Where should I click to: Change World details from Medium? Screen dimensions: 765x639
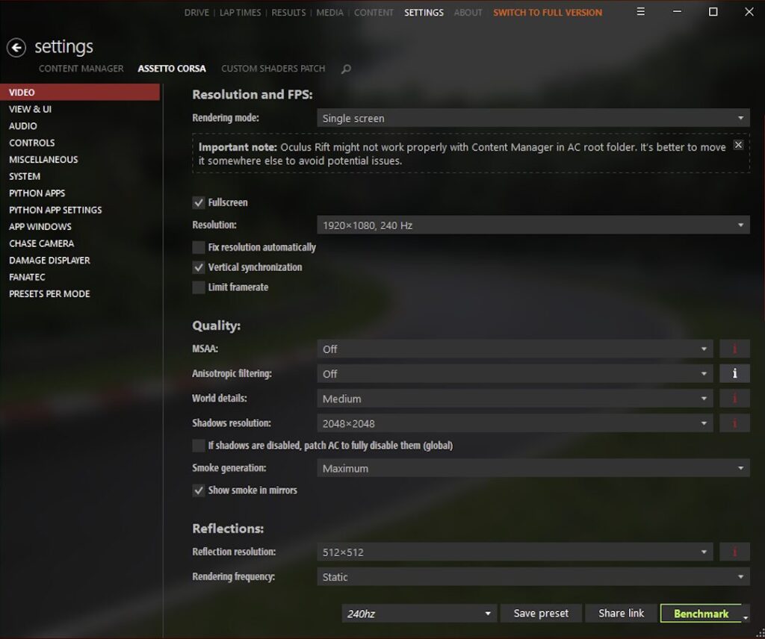515,399
